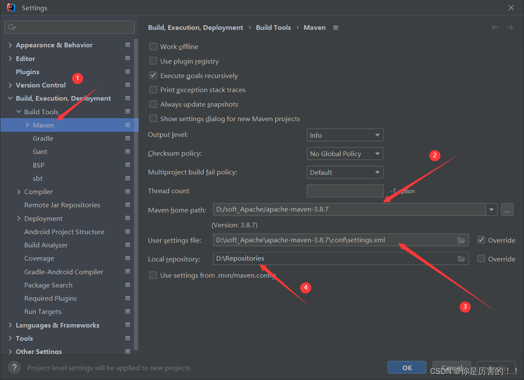Toggle Show settings dialog for new Maven projects
The width and height of the screenshot is (524, 380).
[x=153, y=119]
